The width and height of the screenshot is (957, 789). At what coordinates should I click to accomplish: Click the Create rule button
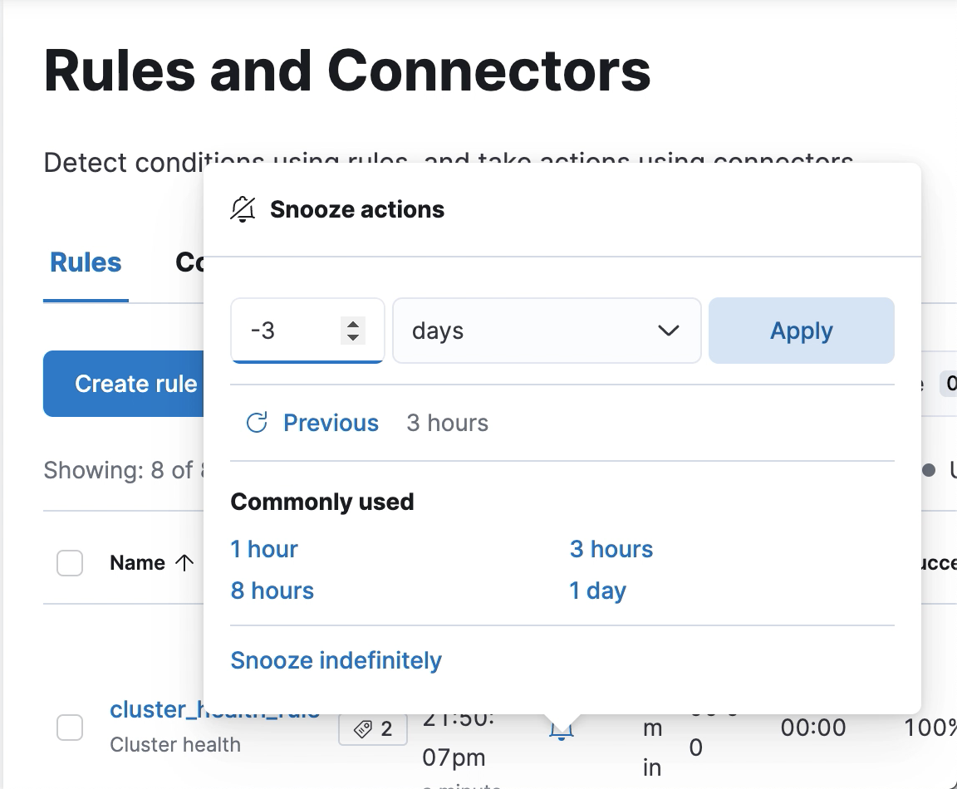[x=136, y=384]
